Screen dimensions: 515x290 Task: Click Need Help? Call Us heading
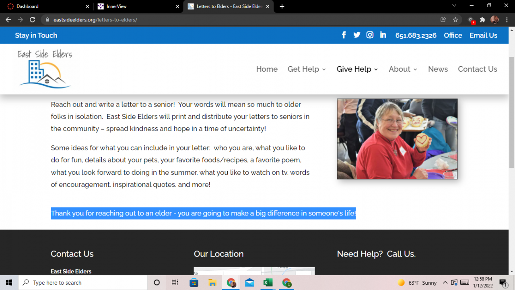(376, 254)
